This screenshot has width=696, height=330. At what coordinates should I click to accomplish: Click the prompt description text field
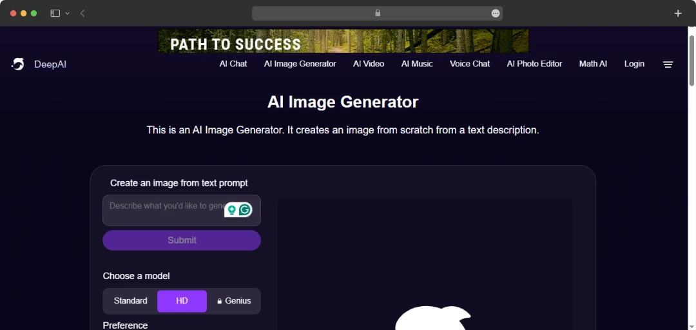(x=182, y=211)
